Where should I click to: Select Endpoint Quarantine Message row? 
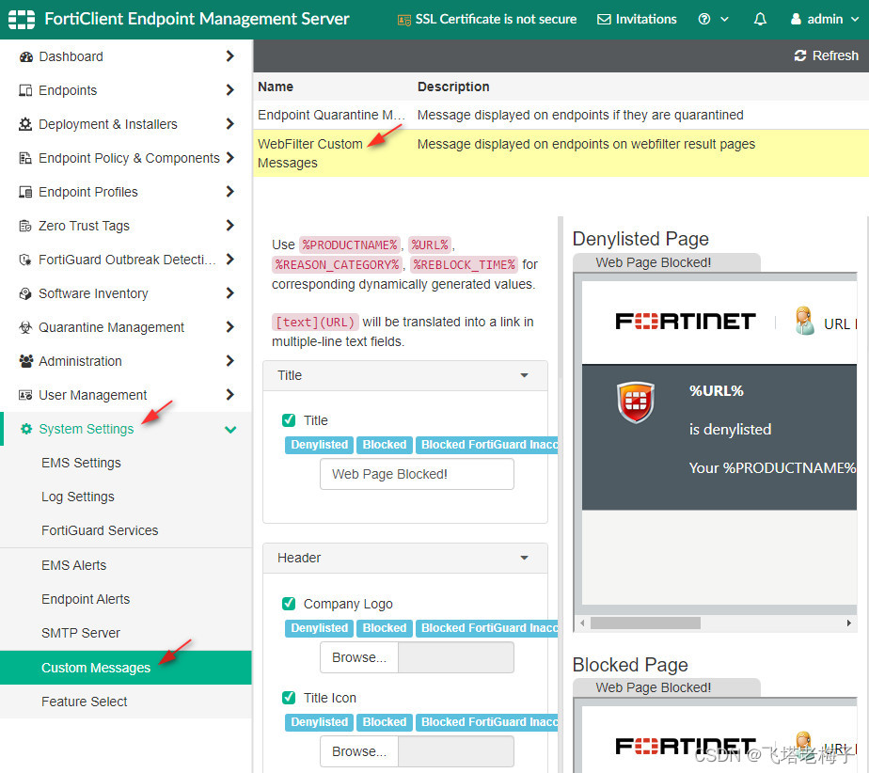561,115
